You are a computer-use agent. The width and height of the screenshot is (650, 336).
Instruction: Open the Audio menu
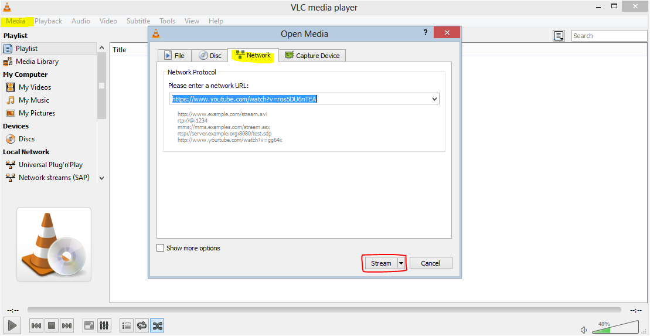click(x=80, y=21)
